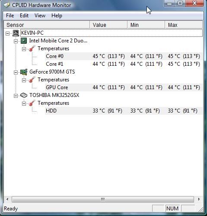Click HDD current value 33 °C (91 °F)

[x=107, y=111]
